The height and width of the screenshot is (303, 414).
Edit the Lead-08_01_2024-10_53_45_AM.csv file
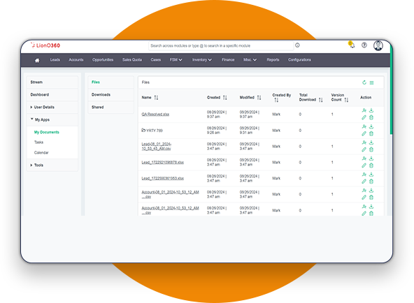(x=364, y=149)
